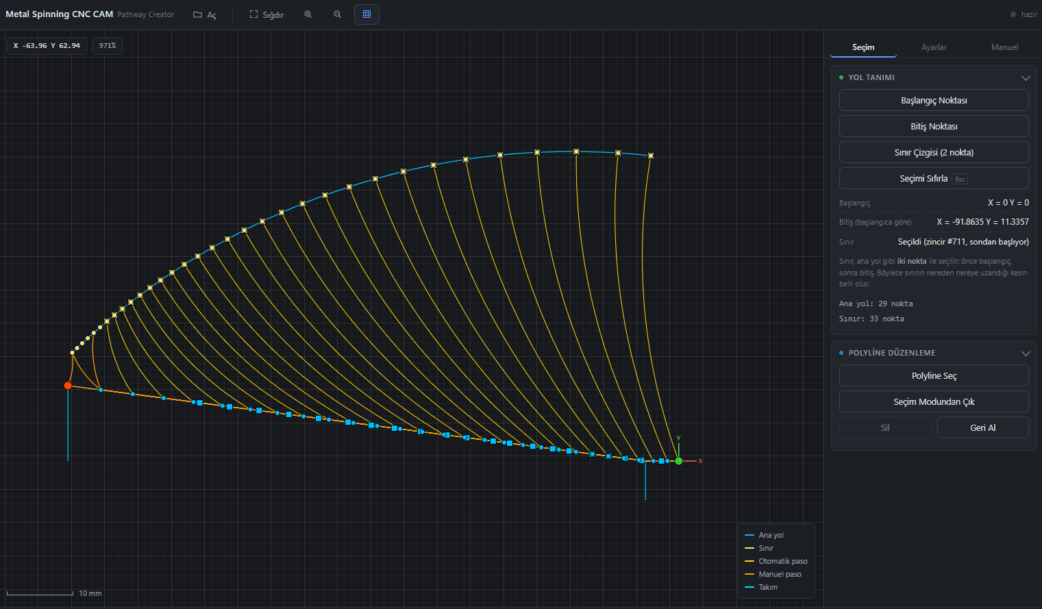Click the 10 mm scale bar label

(90, 593)
